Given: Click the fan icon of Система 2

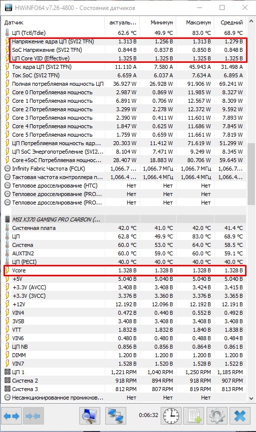Looking at the screenshot, I should [x=7, y=381].
